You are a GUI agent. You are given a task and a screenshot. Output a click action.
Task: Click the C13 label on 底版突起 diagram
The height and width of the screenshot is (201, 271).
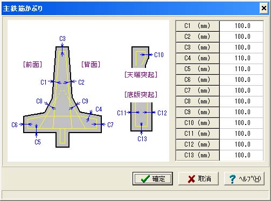click(142, 139)
